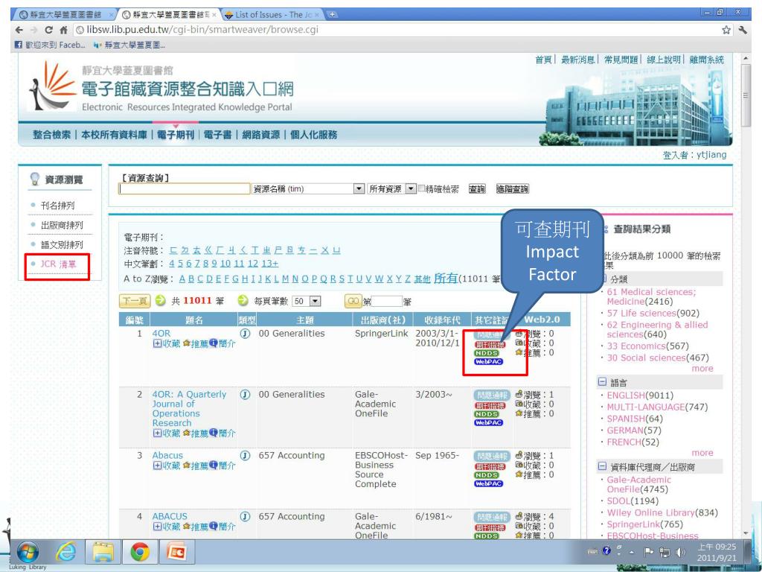Click the record number jump input field
762x572 pixels.
tap(387, 302)
